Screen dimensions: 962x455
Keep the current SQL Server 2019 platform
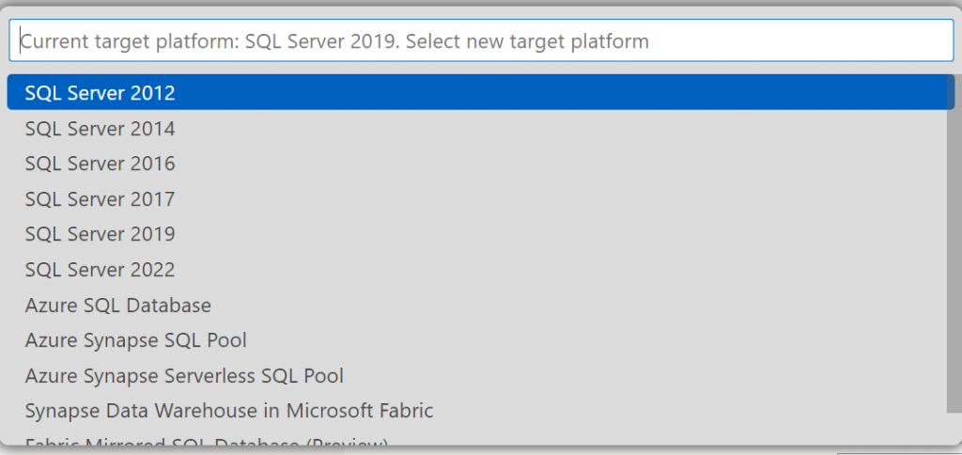point(100,234)
